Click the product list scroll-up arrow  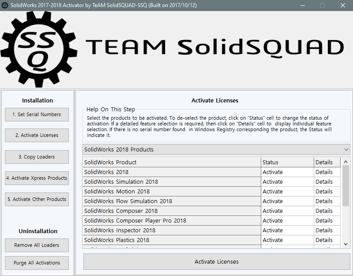[x=346, y=162]
